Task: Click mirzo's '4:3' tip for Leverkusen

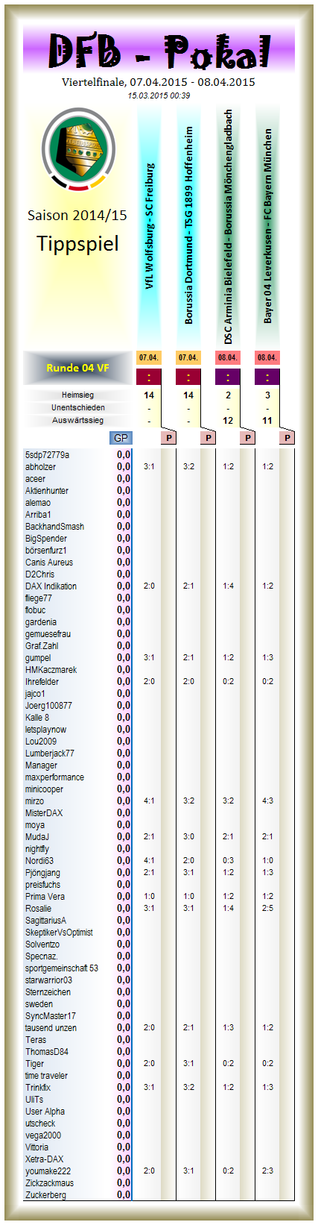Action: [x=267, y=801]
